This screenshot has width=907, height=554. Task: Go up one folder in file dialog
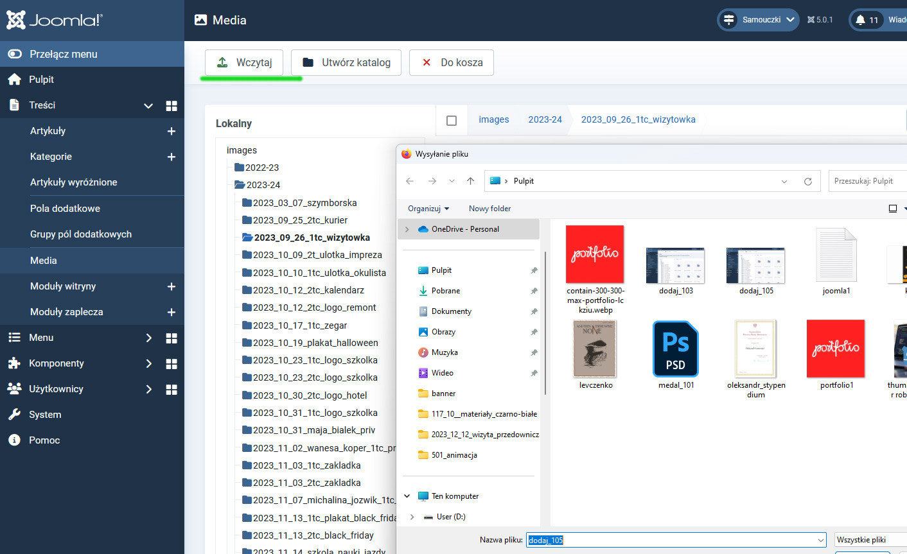(470, 181)
